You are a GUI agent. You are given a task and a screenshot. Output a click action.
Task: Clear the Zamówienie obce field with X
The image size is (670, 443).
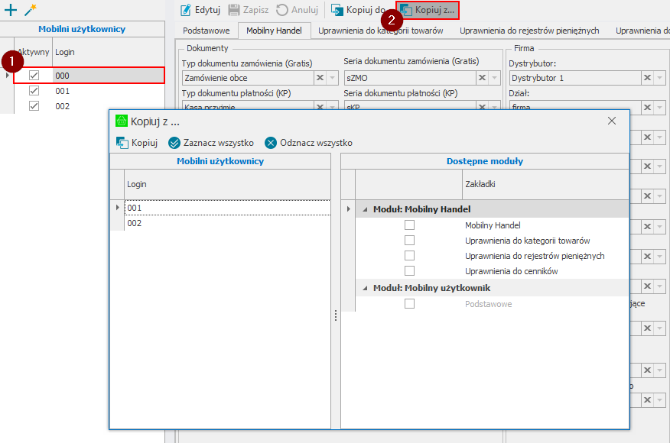pyautogui.click(x=320, y=78)
